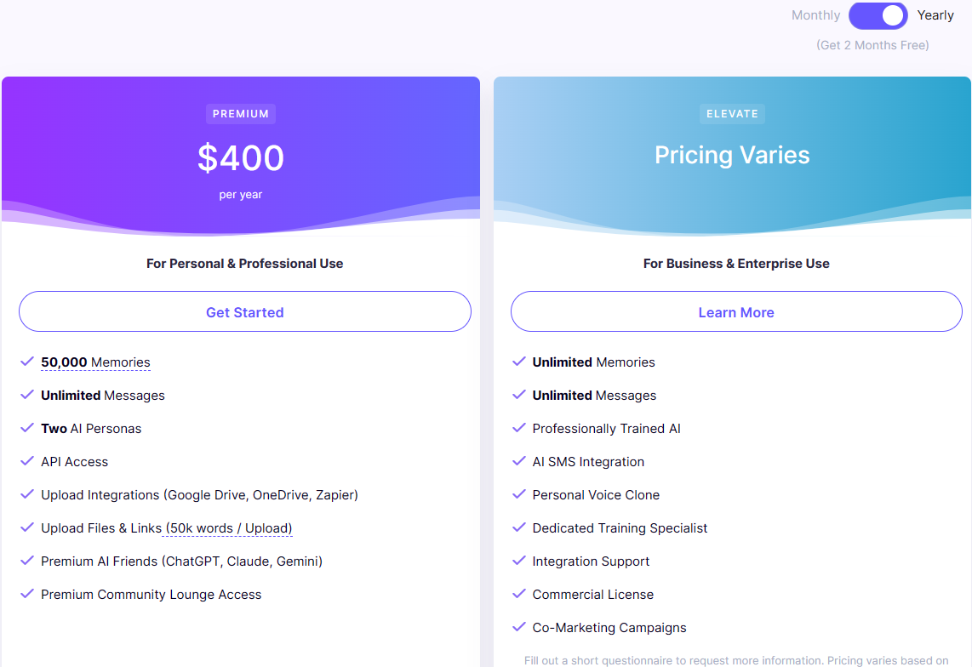This screenshot has width=972, height=667.
Task: Click the Learn More button
Action: click(x=736, y=312)
